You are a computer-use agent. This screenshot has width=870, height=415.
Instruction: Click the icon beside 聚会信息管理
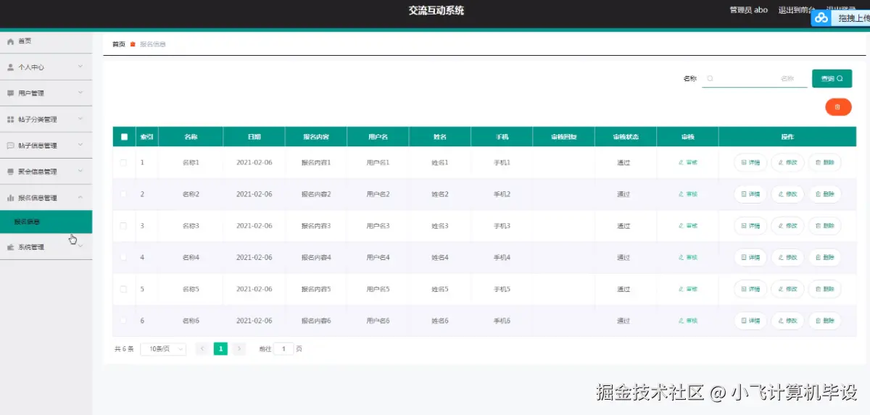10,172
